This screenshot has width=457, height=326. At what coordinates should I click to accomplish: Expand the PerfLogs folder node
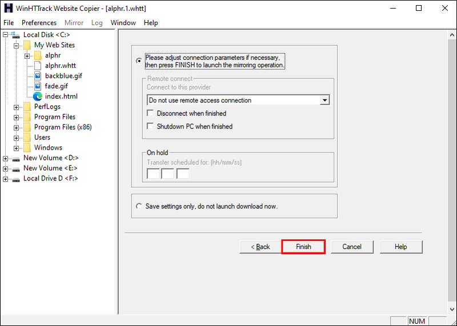[x=17, y=107]
